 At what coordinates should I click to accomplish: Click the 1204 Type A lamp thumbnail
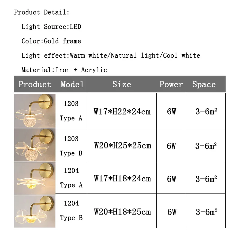click(35, 178)
